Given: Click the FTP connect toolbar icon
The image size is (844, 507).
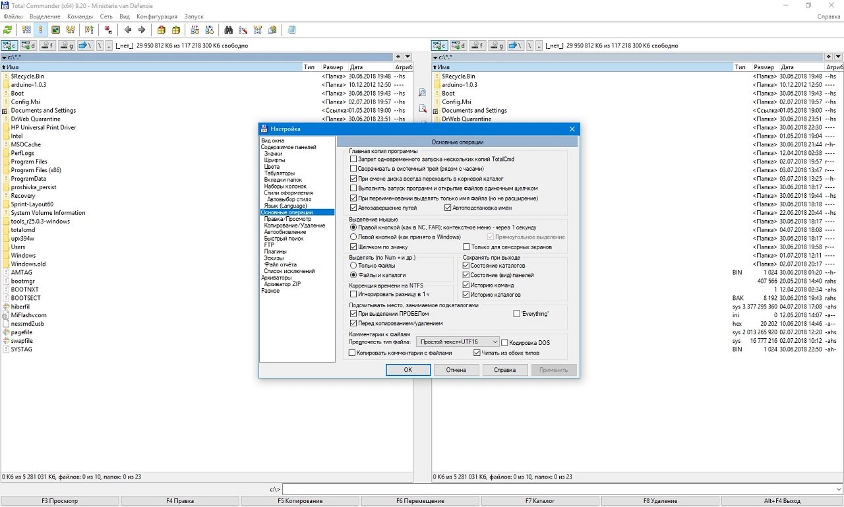Looking at the screenshot, I should pyautogui.click(x=194, y=30).
